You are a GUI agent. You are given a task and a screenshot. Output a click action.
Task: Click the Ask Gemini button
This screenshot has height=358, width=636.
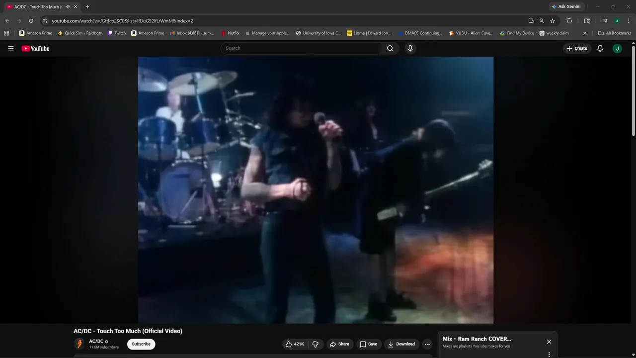click(566, 6)
